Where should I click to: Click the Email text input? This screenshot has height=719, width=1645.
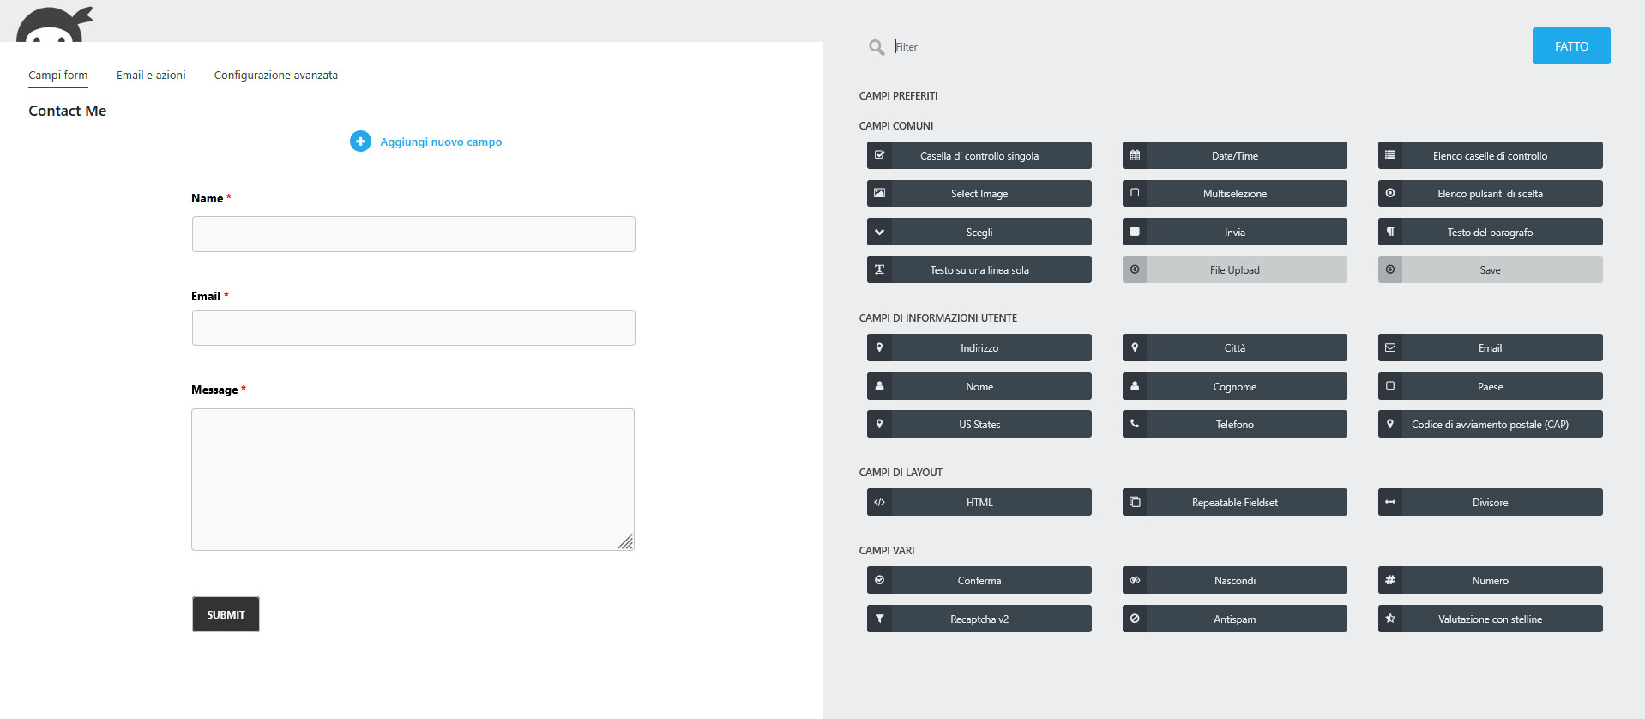click(x=413, y=328)
